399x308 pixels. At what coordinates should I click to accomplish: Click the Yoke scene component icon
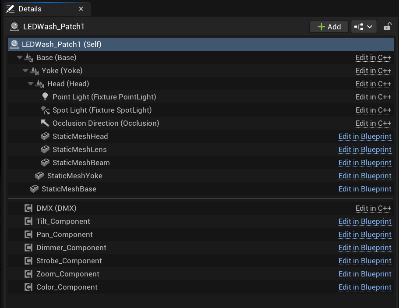(34, 71)
